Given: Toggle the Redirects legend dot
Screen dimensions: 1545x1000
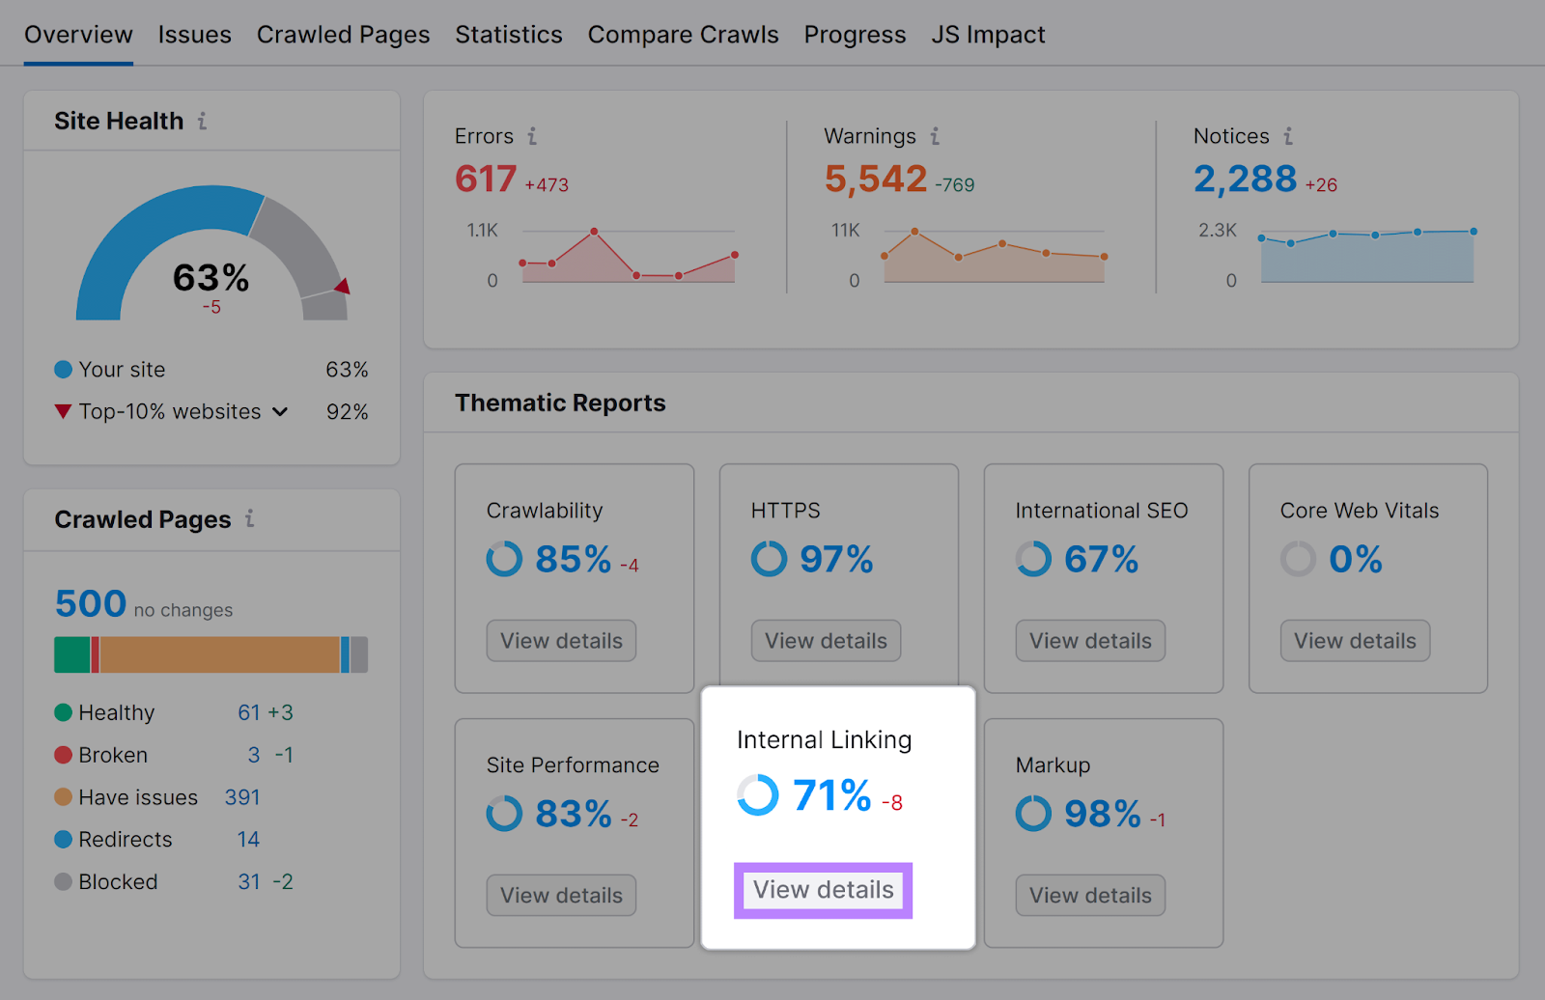Looking at the screenshot, I should coord(63,839).
